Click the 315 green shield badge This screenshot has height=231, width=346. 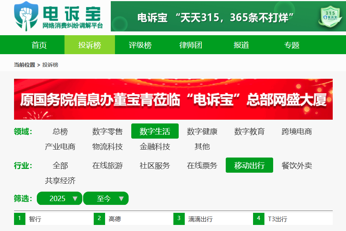330,17
